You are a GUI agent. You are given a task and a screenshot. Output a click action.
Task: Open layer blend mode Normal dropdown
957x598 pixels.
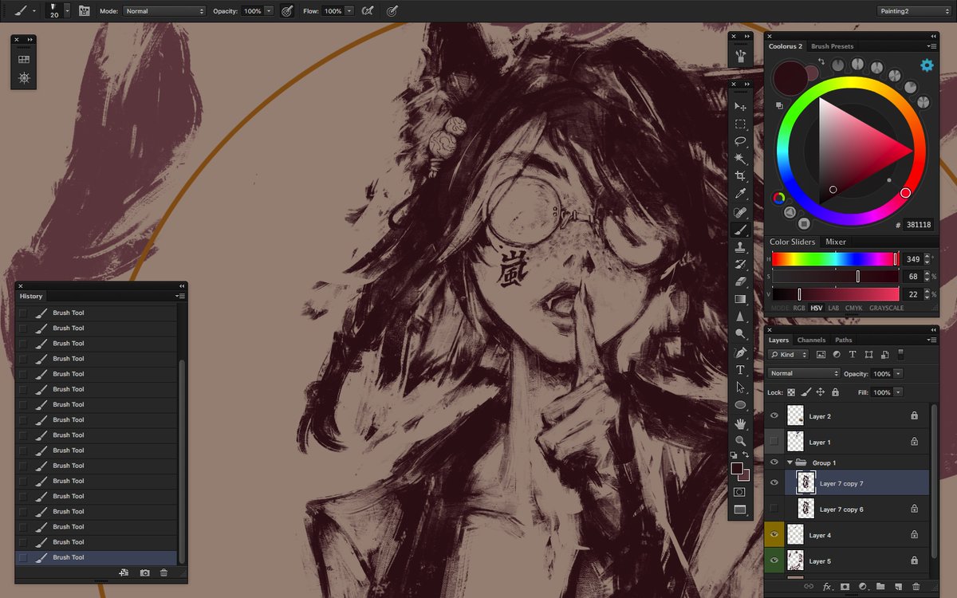click(x=804, y=373)
